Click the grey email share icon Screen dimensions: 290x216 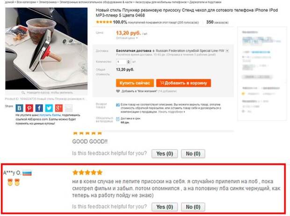point(69,108)
